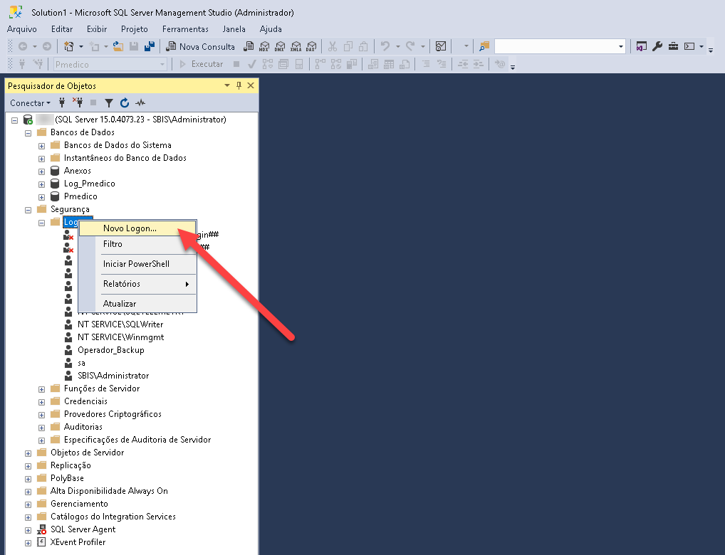Open the Ferramentas menu

coord(185,29)
